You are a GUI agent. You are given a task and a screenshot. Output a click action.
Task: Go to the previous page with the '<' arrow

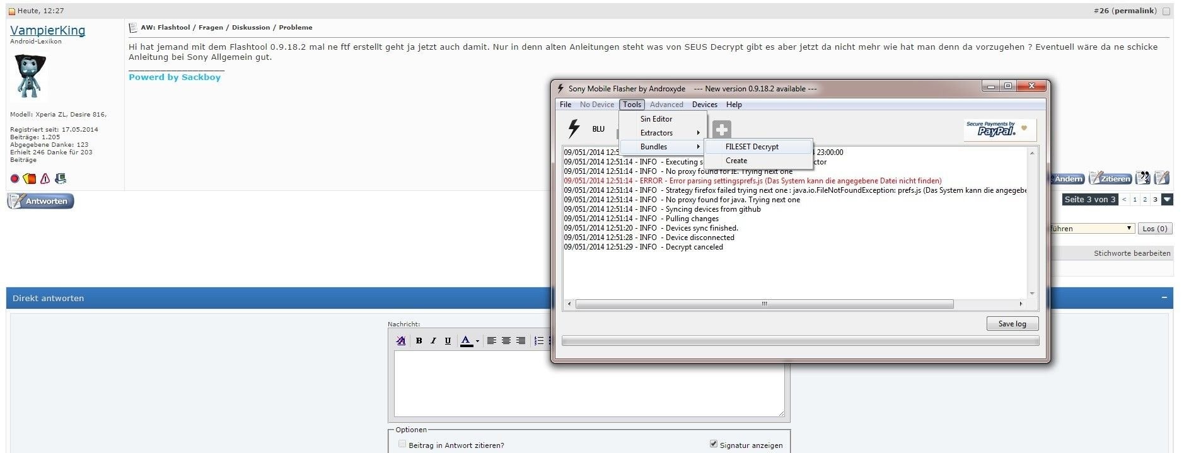pos(1124,200)
